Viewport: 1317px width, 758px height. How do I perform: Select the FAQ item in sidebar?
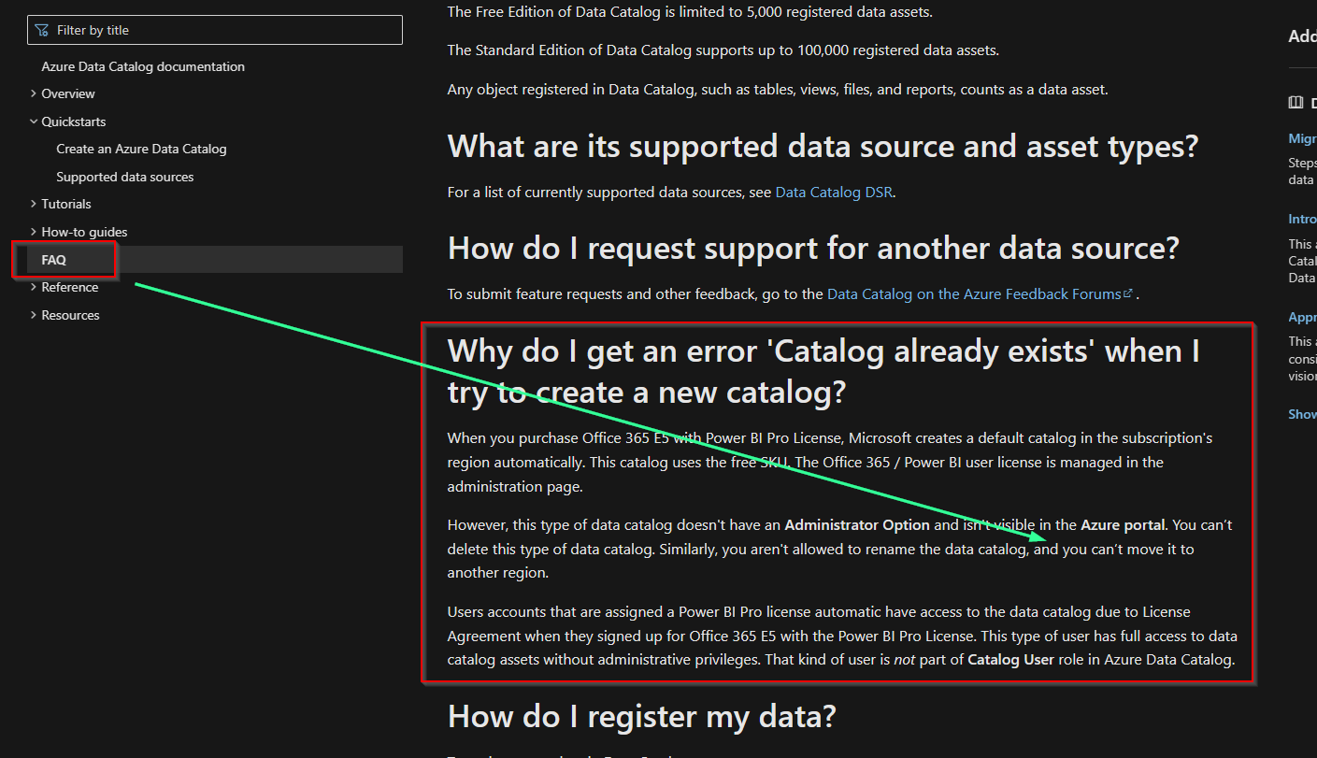pyautogui.click(x=215, y=260)
